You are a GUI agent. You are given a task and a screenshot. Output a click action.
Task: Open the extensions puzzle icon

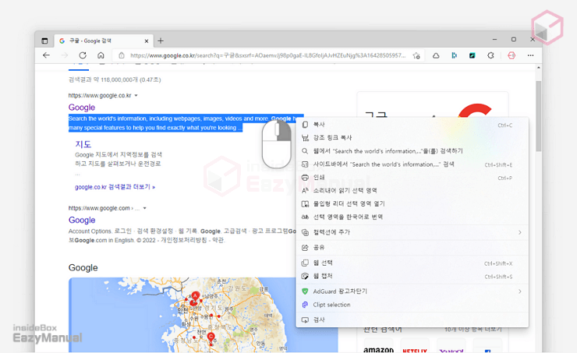pyautogui.click(x=490, y=55)
